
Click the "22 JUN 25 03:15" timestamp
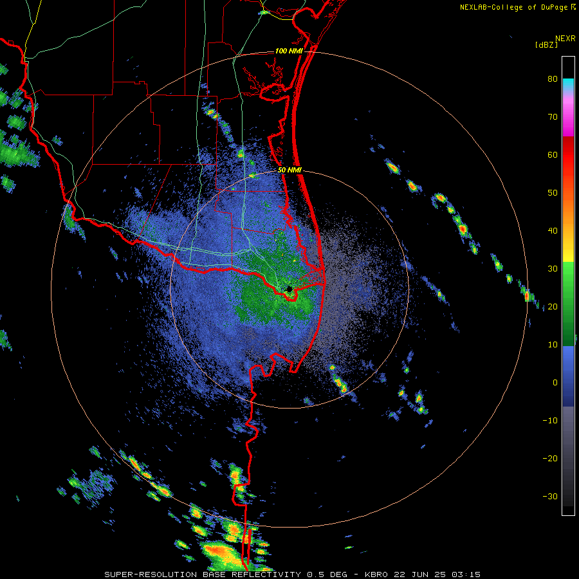(436, 574)
